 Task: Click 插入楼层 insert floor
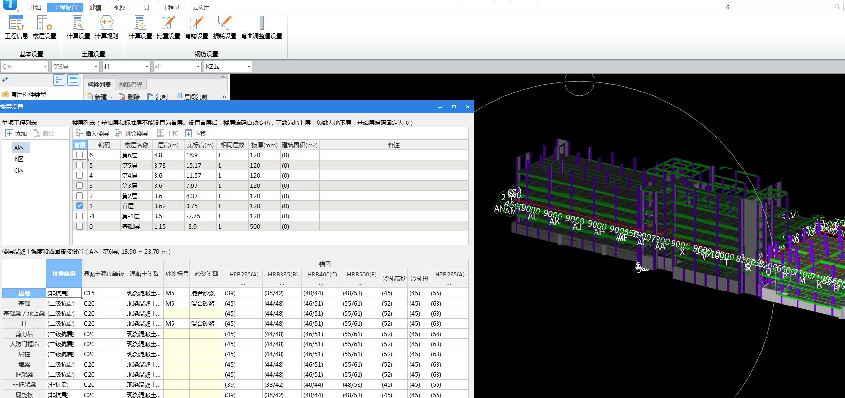click(x=92, y=133)
